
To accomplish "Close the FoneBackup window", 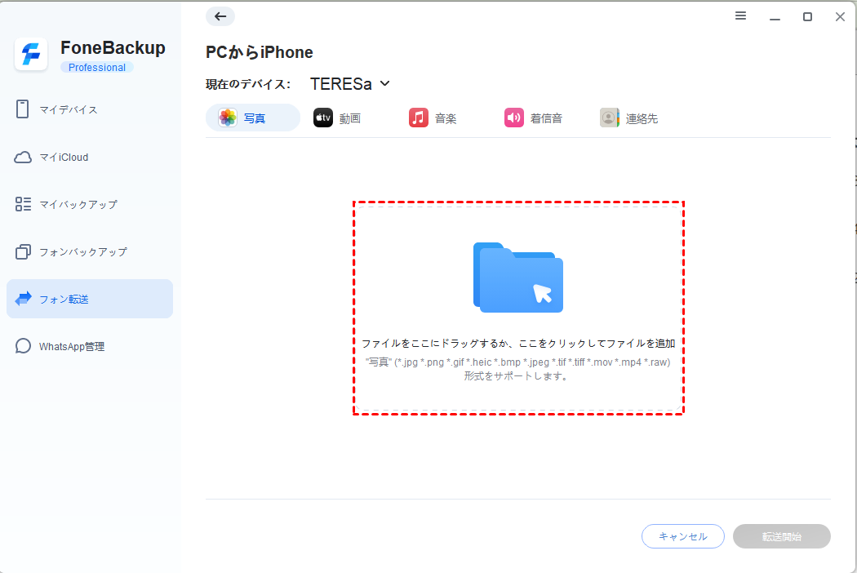I will coord(840,17).
